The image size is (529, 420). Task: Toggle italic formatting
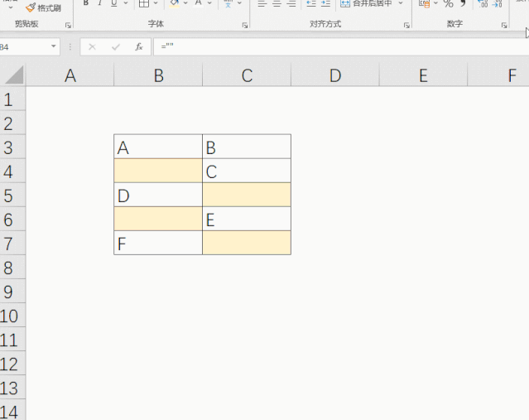[x=100, y=3]
